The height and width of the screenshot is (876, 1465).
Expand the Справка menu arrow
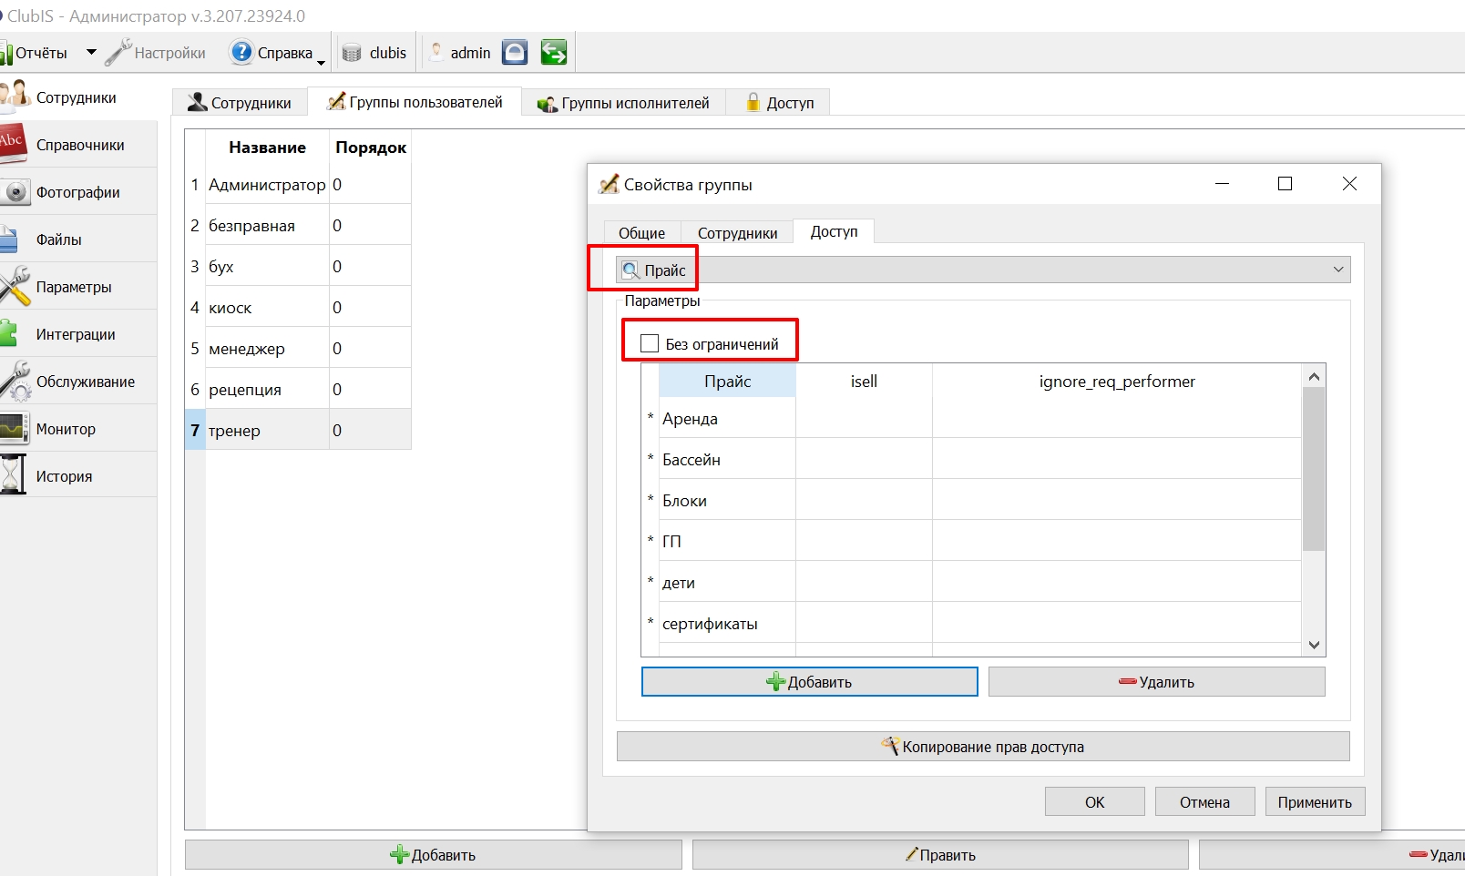click(x=321, y=62)
